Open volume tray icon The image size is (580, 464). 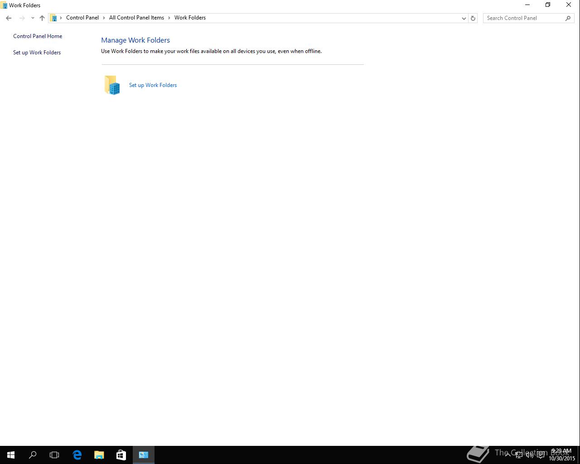pos(530,455)
